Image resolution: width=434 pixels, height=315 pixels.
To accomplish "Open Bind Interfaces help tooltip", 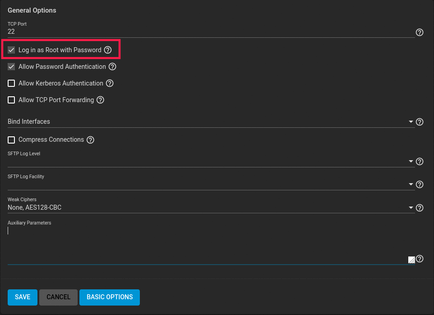I will pyautogui.click(x=420, y=122).
